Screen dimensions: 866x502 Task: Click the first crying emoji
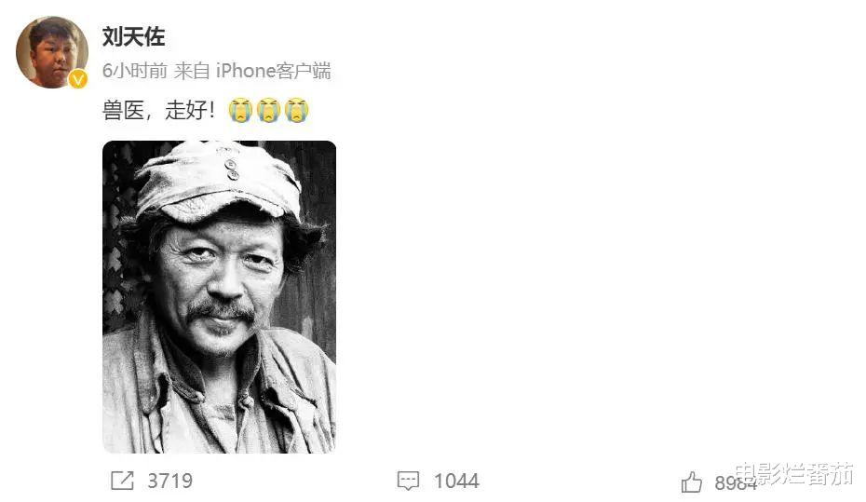tap(240, 110)
